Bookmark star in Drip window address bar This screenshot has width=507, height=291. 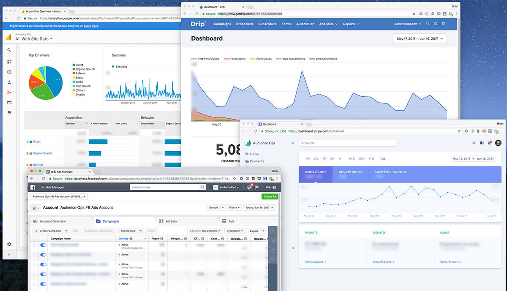pos(414,14)
